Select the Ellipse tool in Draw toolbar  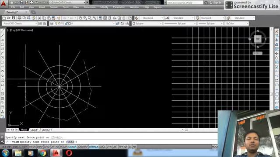[3, 71]
